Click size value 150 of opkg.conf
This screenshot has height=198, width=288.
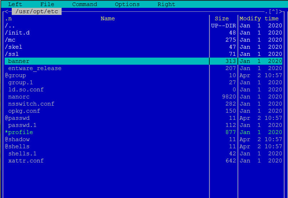pyautogui.click(x=231, y=111)
